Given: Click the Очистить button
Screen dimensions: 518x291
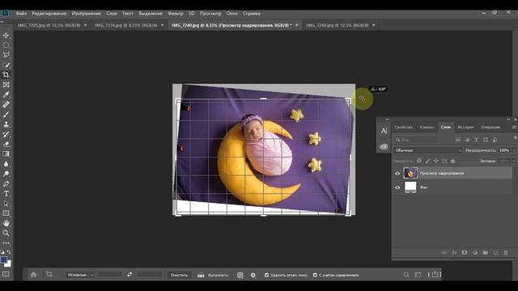Looking at the screenshot, I should [x=179, y=275].
